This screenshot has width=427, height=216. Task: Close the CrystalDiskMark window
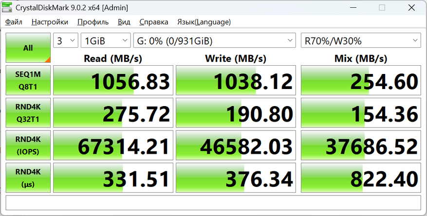coord(411,8)
